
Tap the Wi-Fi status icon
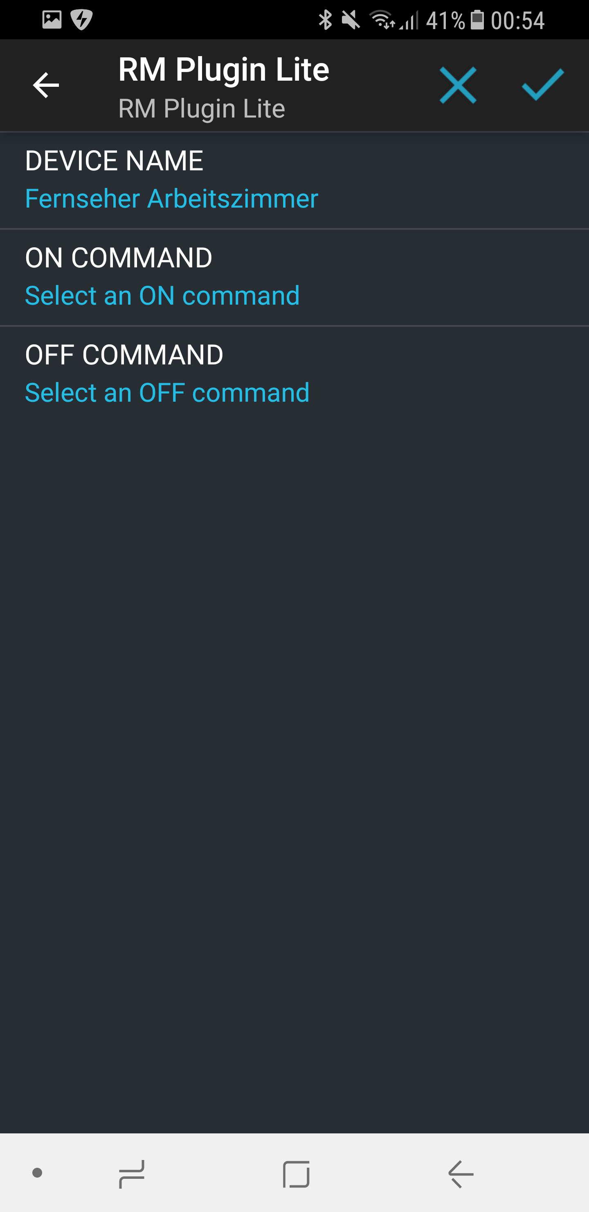pyautogui.click(x=382, y=20)
